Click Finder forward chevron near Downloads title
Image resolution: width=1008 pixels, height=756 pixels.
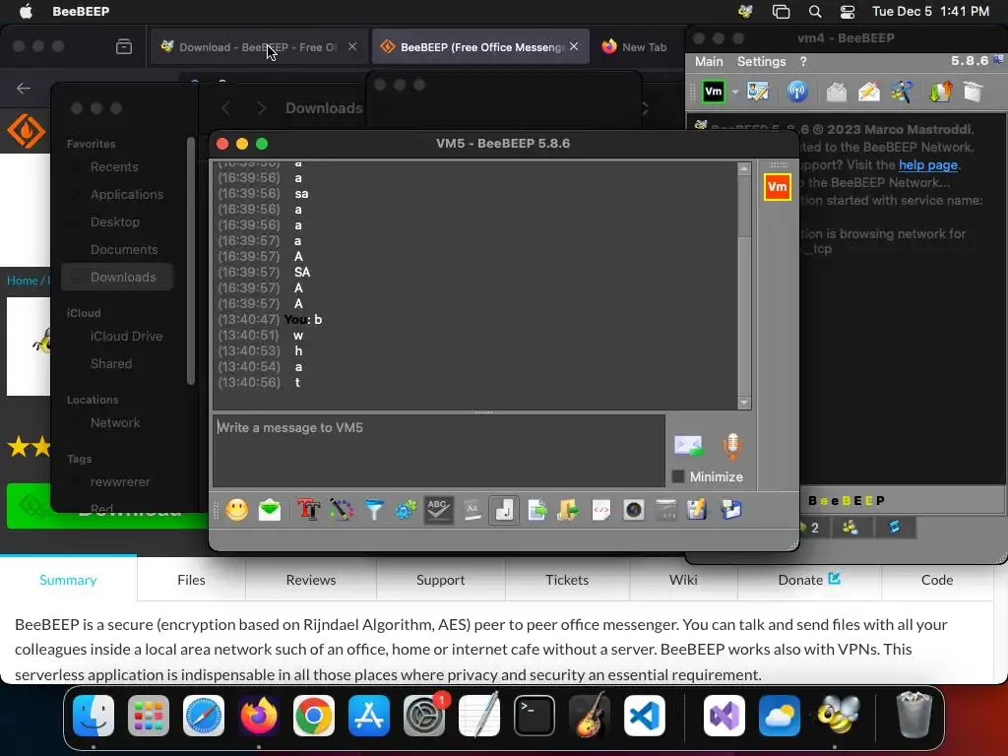coord(261,108)
